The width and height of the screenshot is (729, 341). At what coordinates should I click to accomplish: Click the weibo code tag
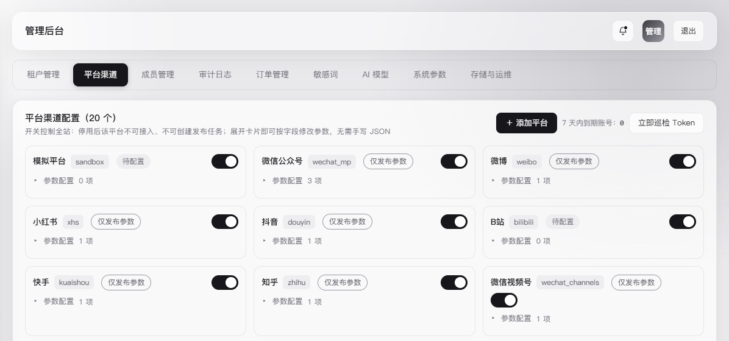[527, 162]
